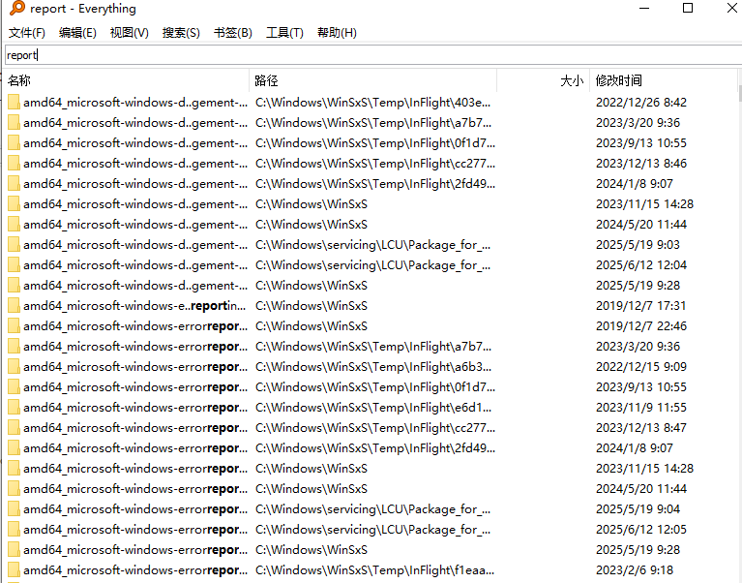
Task: Select folder icon of row dated 2025/5/19 9:04
Action: coord(14,509)
